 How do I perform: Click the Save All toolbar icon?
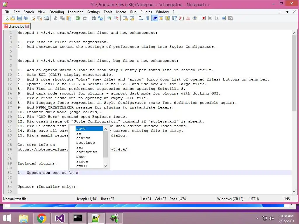[26, 18]
